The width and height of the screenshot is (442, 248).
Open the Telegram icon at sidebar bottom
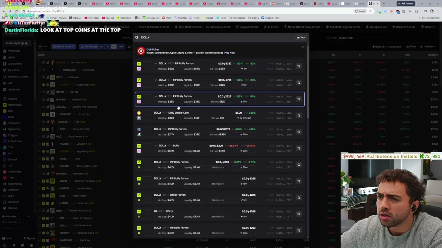coord(13,245)
